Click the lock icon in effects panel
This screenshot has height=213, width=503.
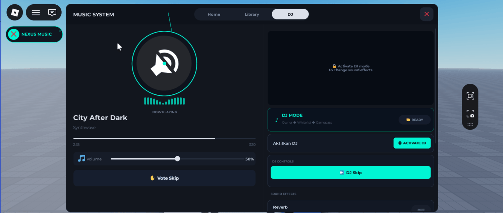click(x=334, y=66)
